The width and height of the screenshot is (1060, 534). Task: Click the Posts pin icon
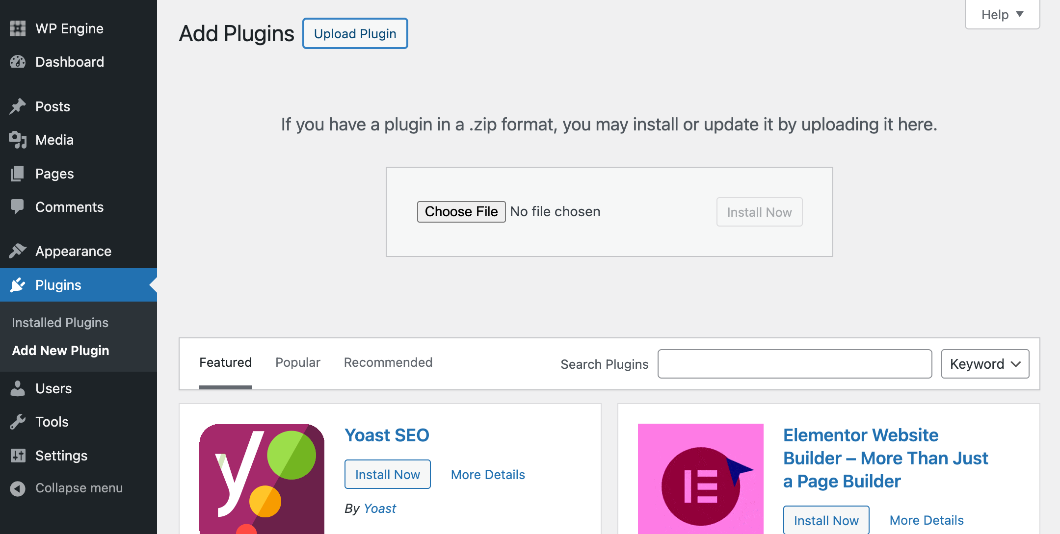[x=18, y=106]
